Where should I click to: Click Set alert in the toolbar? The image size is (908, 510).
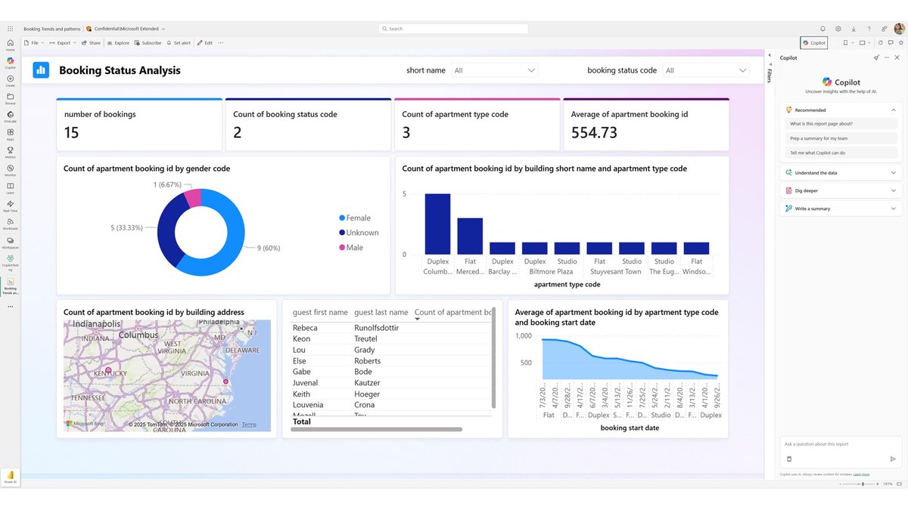[179, 43]
